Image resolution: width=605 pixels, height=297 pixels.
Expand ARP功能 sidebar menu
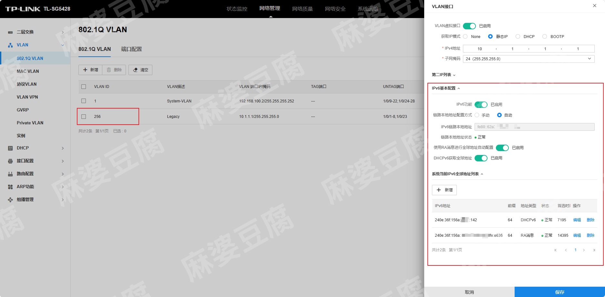63,187
